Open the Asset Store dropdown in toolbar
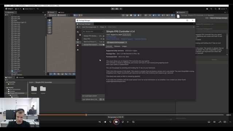Image resolution: width=233 pixels, height=131 pixels. 29,9
